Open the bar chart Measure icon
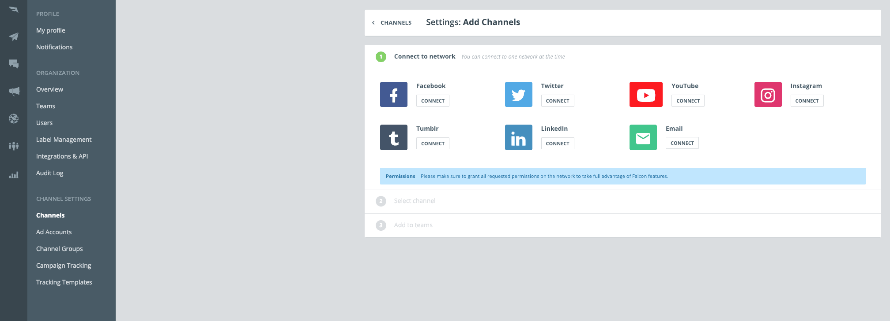The image size is (890, 321). (14, 175)
